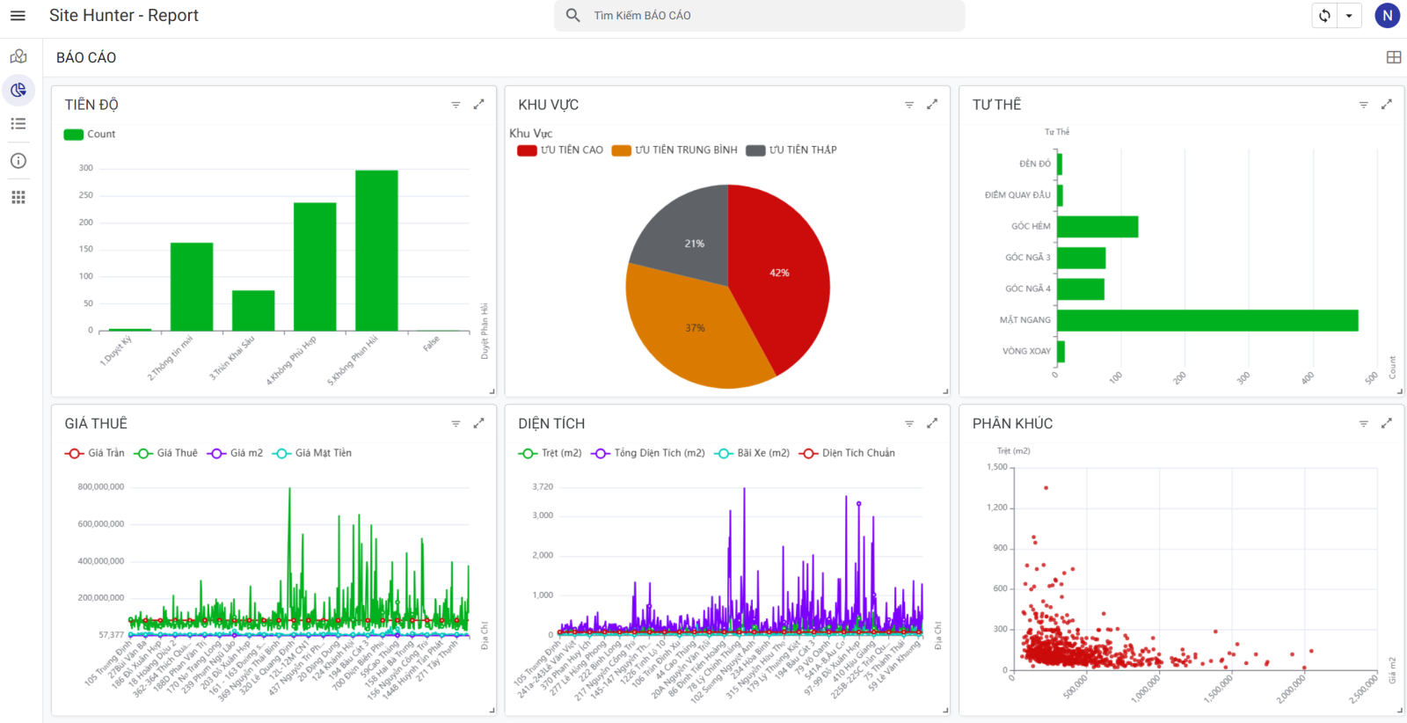Click the refresh sync icon
The height and width of the screenshot is (723, 1407).
[1324, 16]
